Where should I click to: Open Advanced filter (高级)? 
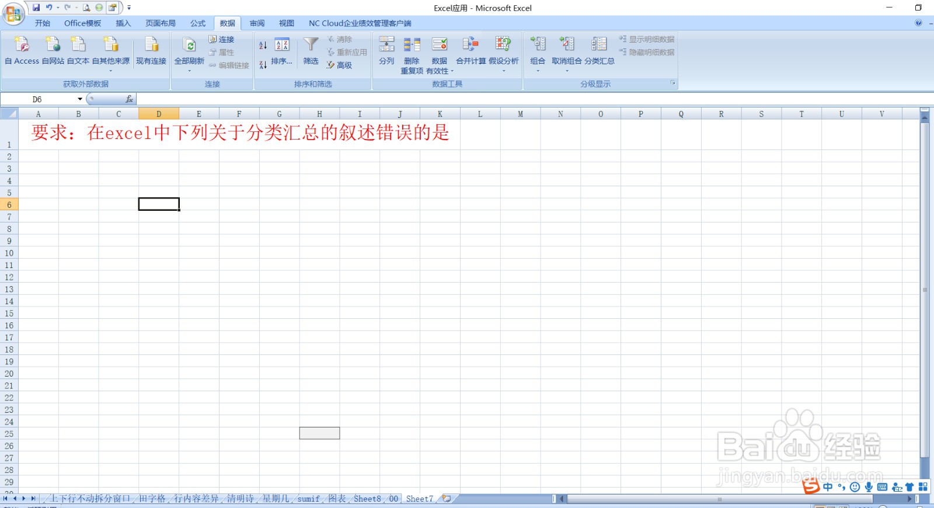pos(339,65)
